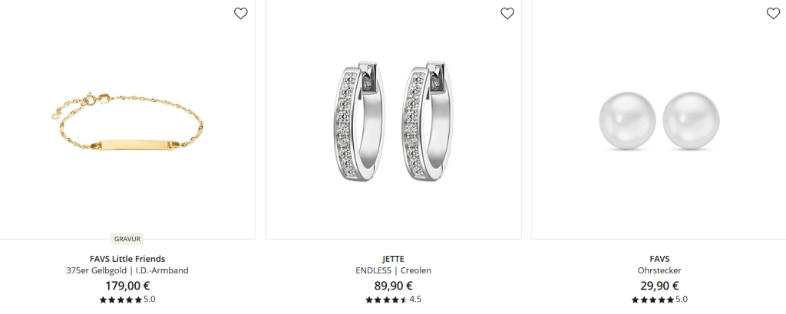Screen dimensions: 786x314
Task: Click the 179,00 € price
Action: click(127, 286)
